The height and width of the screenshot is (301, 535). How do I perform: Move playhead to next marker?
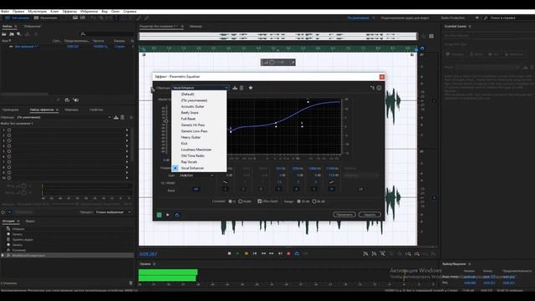(280, 253)
